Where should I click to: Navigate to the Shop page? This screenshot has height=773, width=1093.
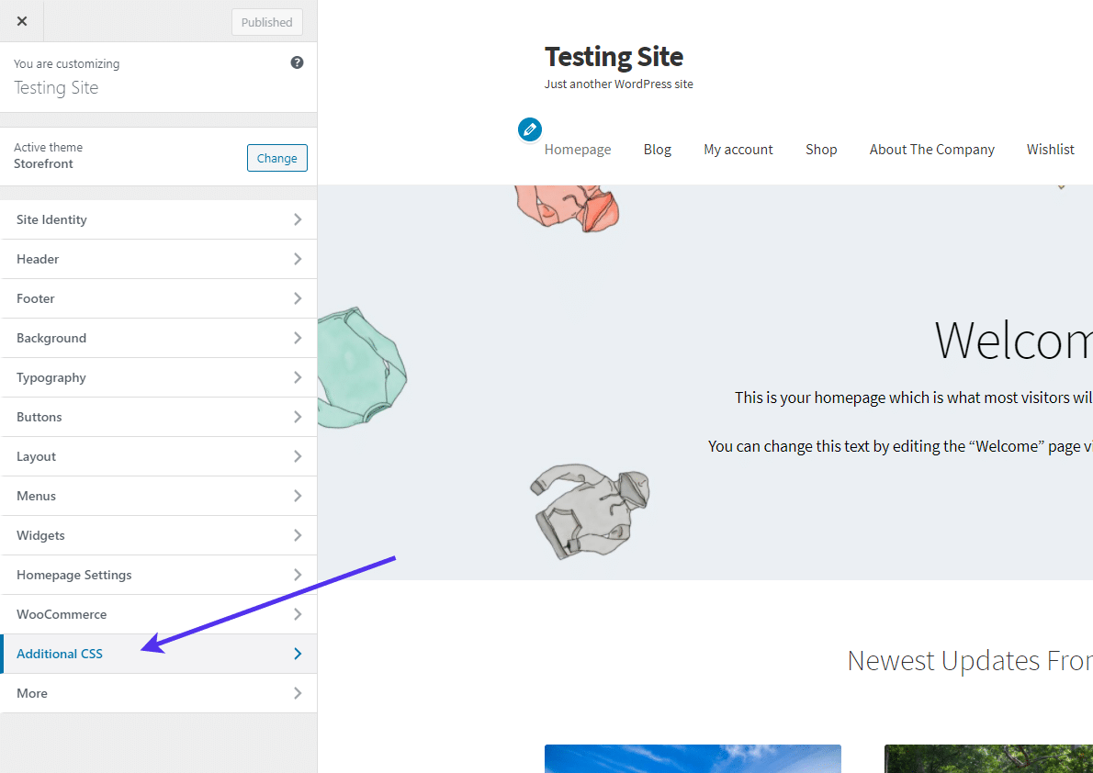click(821, 150)
